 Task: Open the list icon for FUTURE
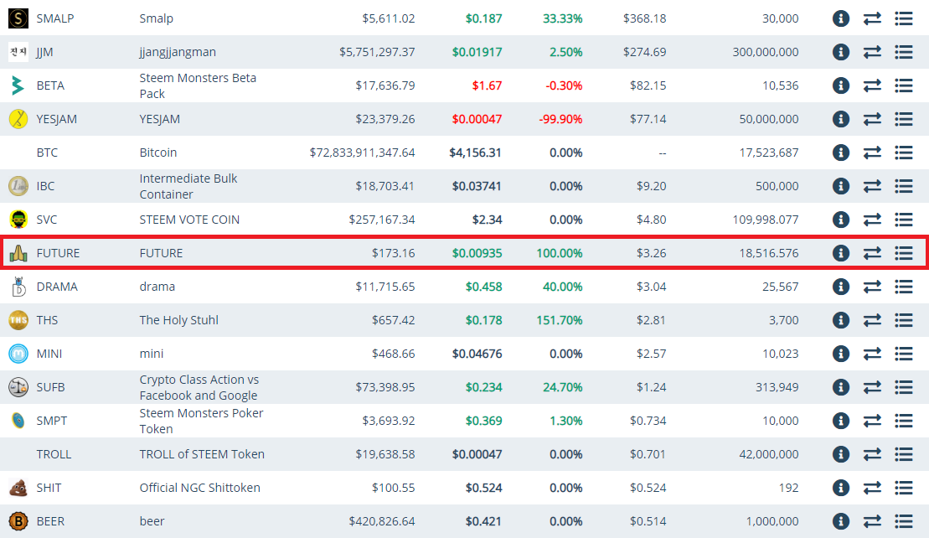click(x=903, y=253)
